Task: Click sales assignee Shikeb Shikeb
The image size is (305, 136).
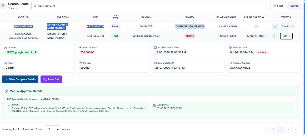Action: (x=228, y=36)
